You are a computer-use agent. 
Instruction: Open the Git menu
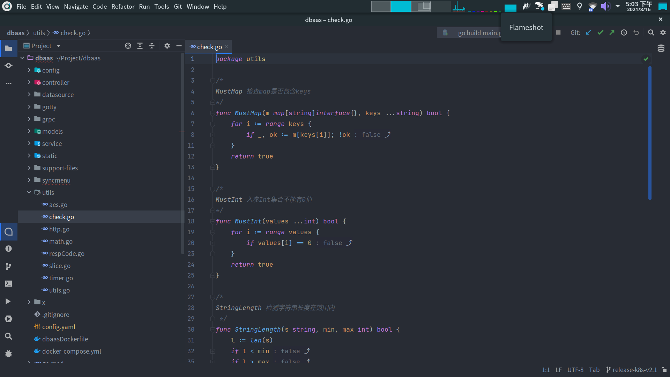pyautogui.click(x=178, y=6)
